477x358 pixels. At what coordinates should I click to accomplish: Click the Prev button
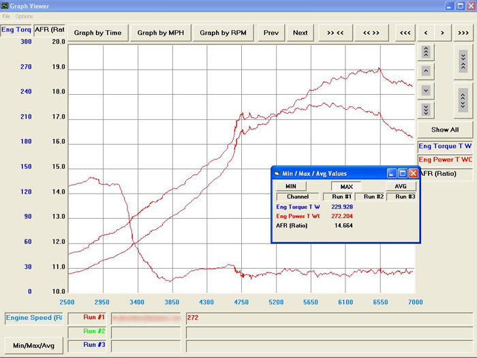(271, 33)
